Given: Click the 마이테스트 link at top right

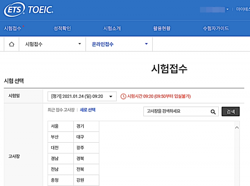Looking at the screenshot, I should pyautogui.click(x=243, y=9).
